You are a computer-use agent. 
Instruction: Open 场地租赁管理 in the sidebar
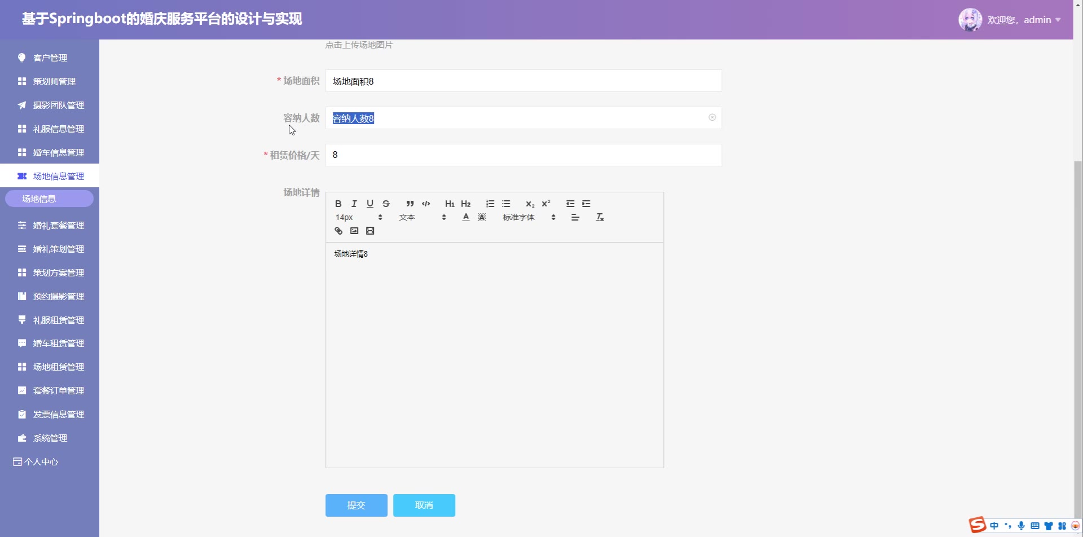pyautogui.click(x=50, y=367)
